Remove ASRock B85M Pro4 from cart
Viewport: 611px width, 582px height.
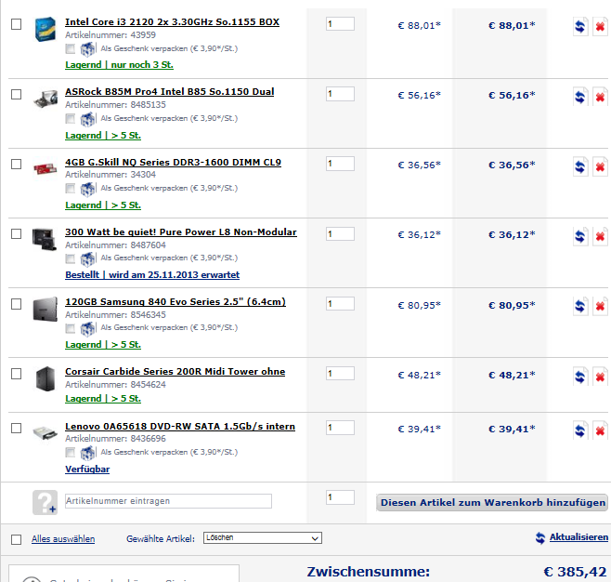pos(600,97)
